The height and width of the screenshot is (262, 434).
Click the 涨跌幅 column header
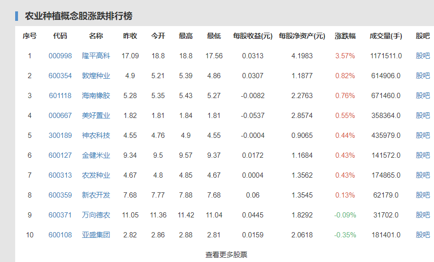point(345,36)
